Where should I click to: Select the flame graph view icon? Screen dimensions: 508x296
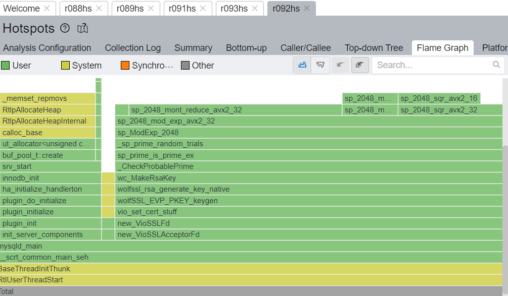[302, 65]
